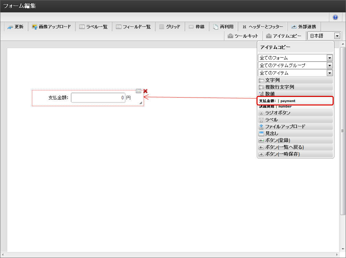Collapse the 数値 item category
The image size is (346, 258).
click(x=295, y=94)
